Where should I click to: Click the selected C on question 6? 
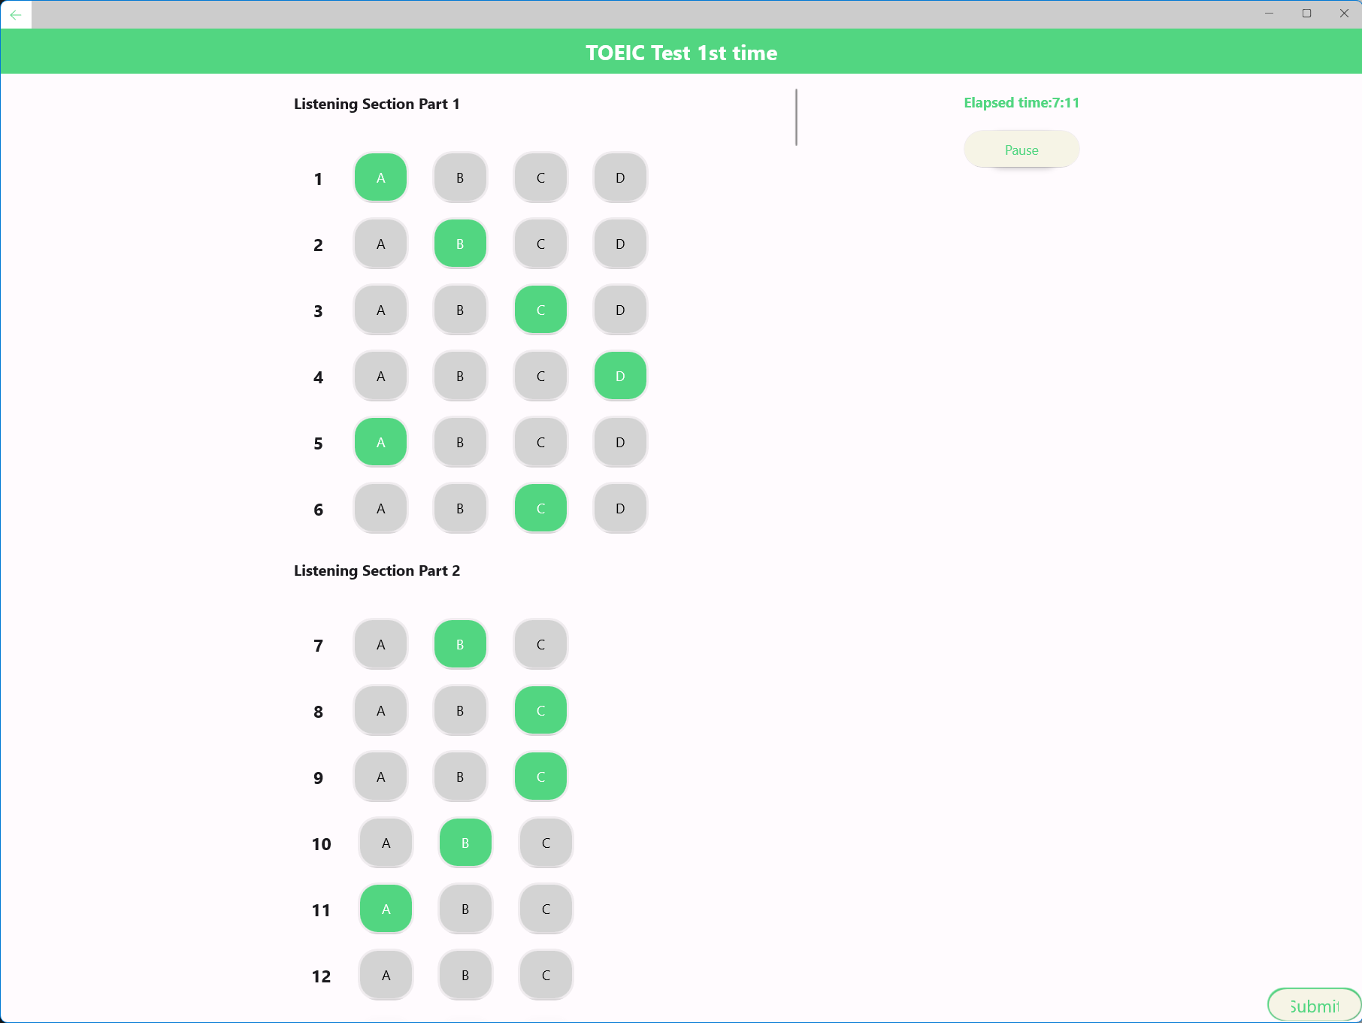coord(540,509)
